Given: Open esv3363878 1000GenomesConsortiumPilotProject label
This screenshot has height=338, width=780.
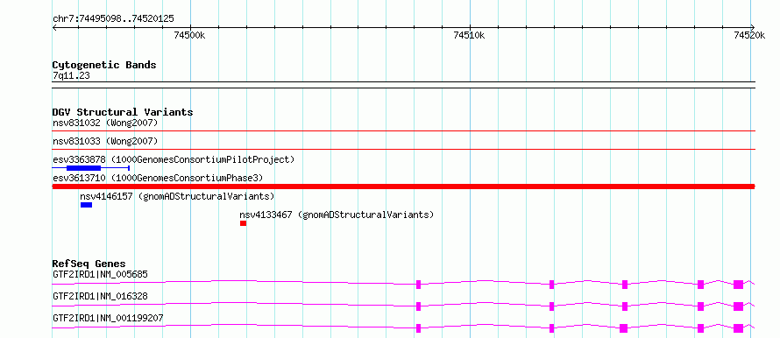Looking at the screenshot, I should [174, 159].
